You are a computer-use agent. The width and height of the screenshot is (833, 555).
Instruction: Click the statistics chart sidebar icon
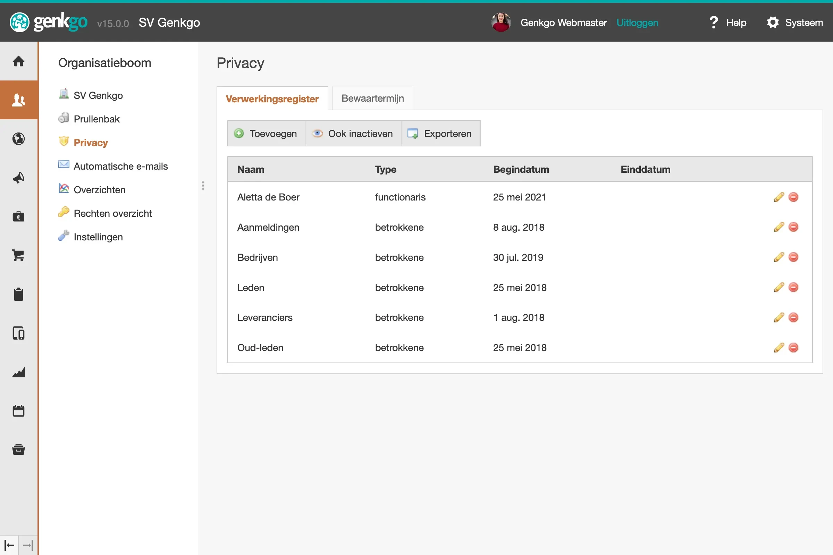pos(18,372)
